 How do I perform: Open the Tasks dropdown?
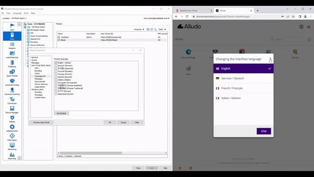162,29
